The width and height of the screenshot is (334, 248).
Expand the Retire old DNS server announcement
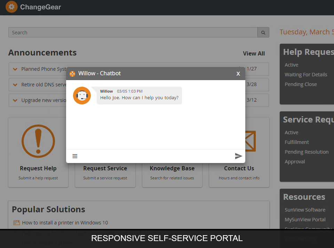coord(15,85)
